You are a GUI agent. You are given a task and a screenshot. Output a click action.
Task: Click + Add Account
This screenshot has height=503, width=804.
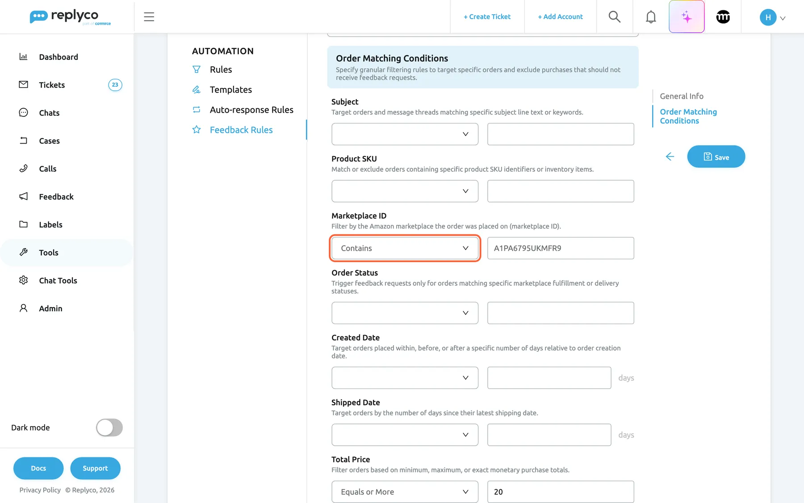pos(560,17)
